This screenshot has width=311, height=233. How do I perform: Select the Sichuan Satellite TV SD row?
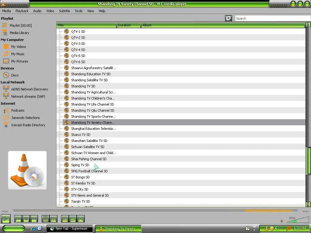click(x=181, y=147)
